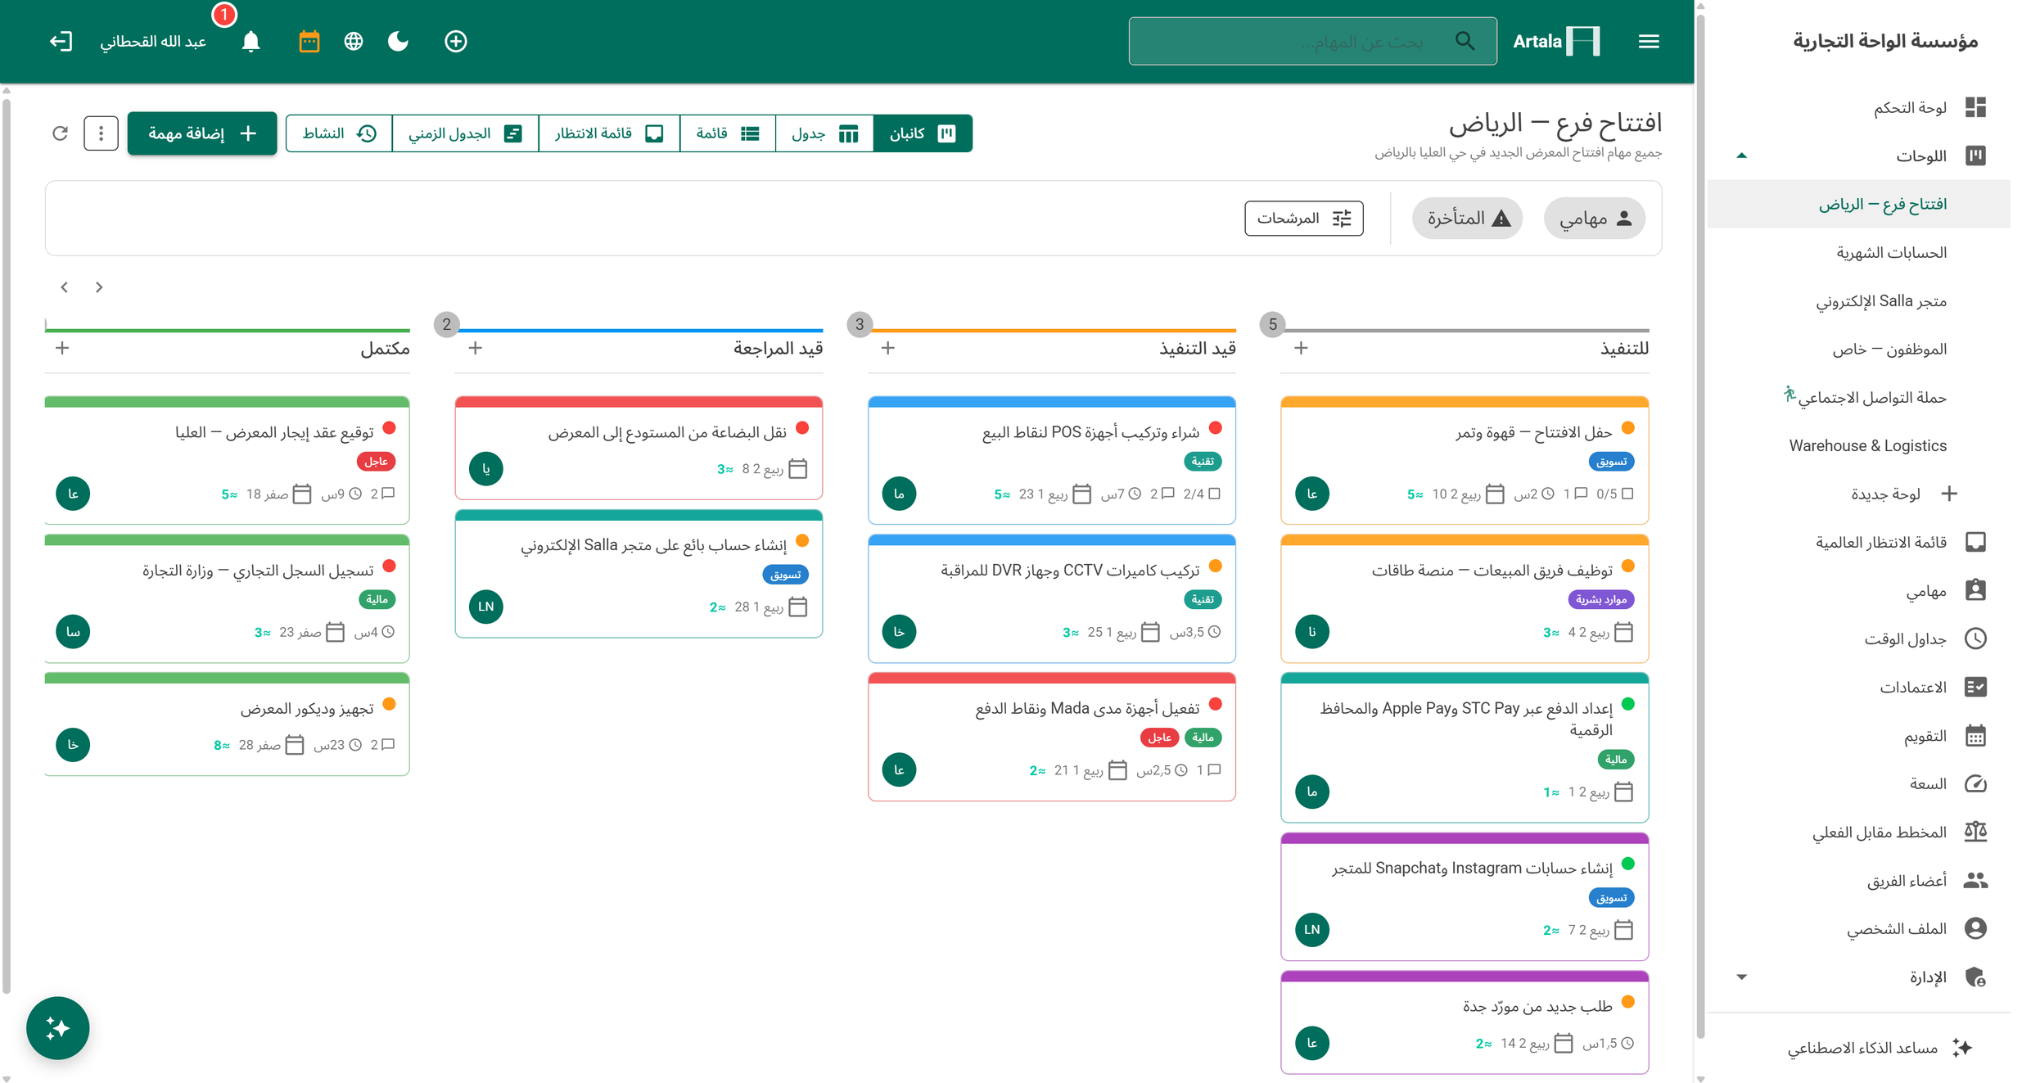Open Warehouse & Logistics board
The width and height of the screenshot is (2022, 1083).
click(1858, 445)
